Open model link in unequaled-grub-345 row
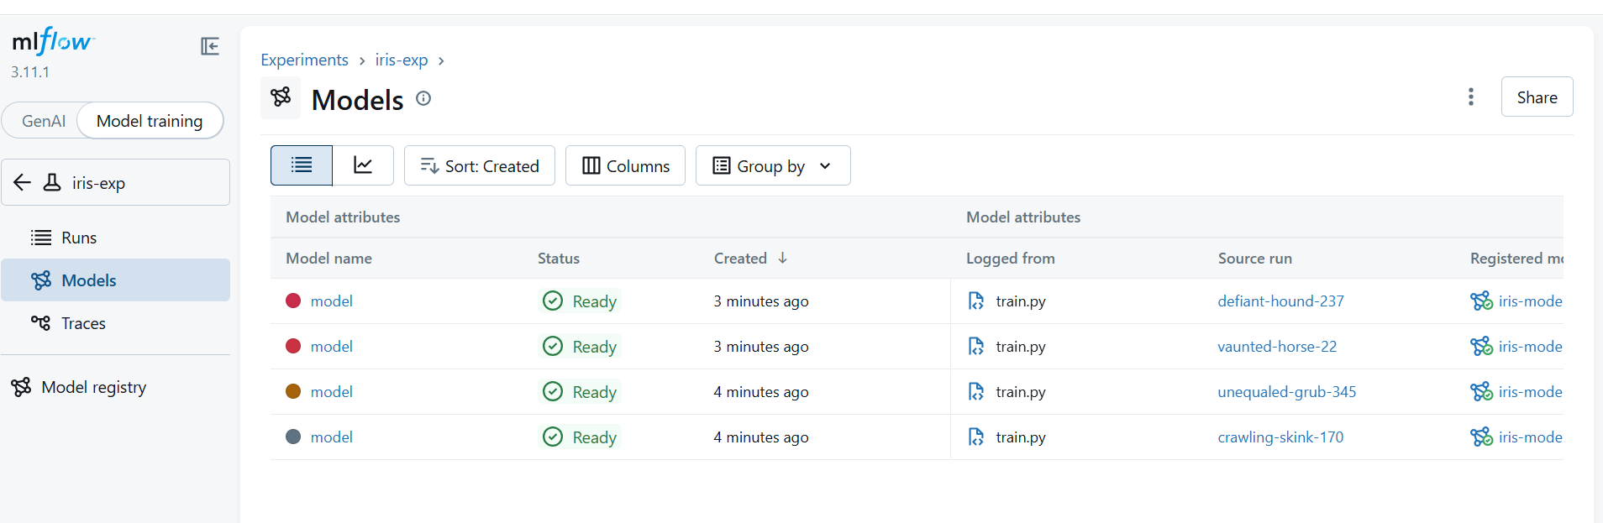1603x523 pixels. [332, 391]
